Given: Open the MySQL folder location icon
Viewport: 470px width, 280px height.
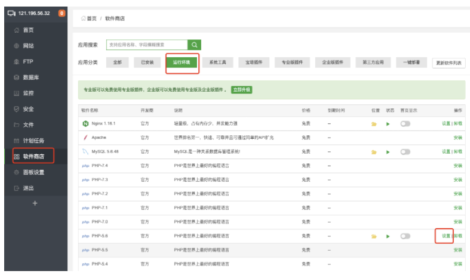Looking at the screenshot, I should (x=374, y=152).
